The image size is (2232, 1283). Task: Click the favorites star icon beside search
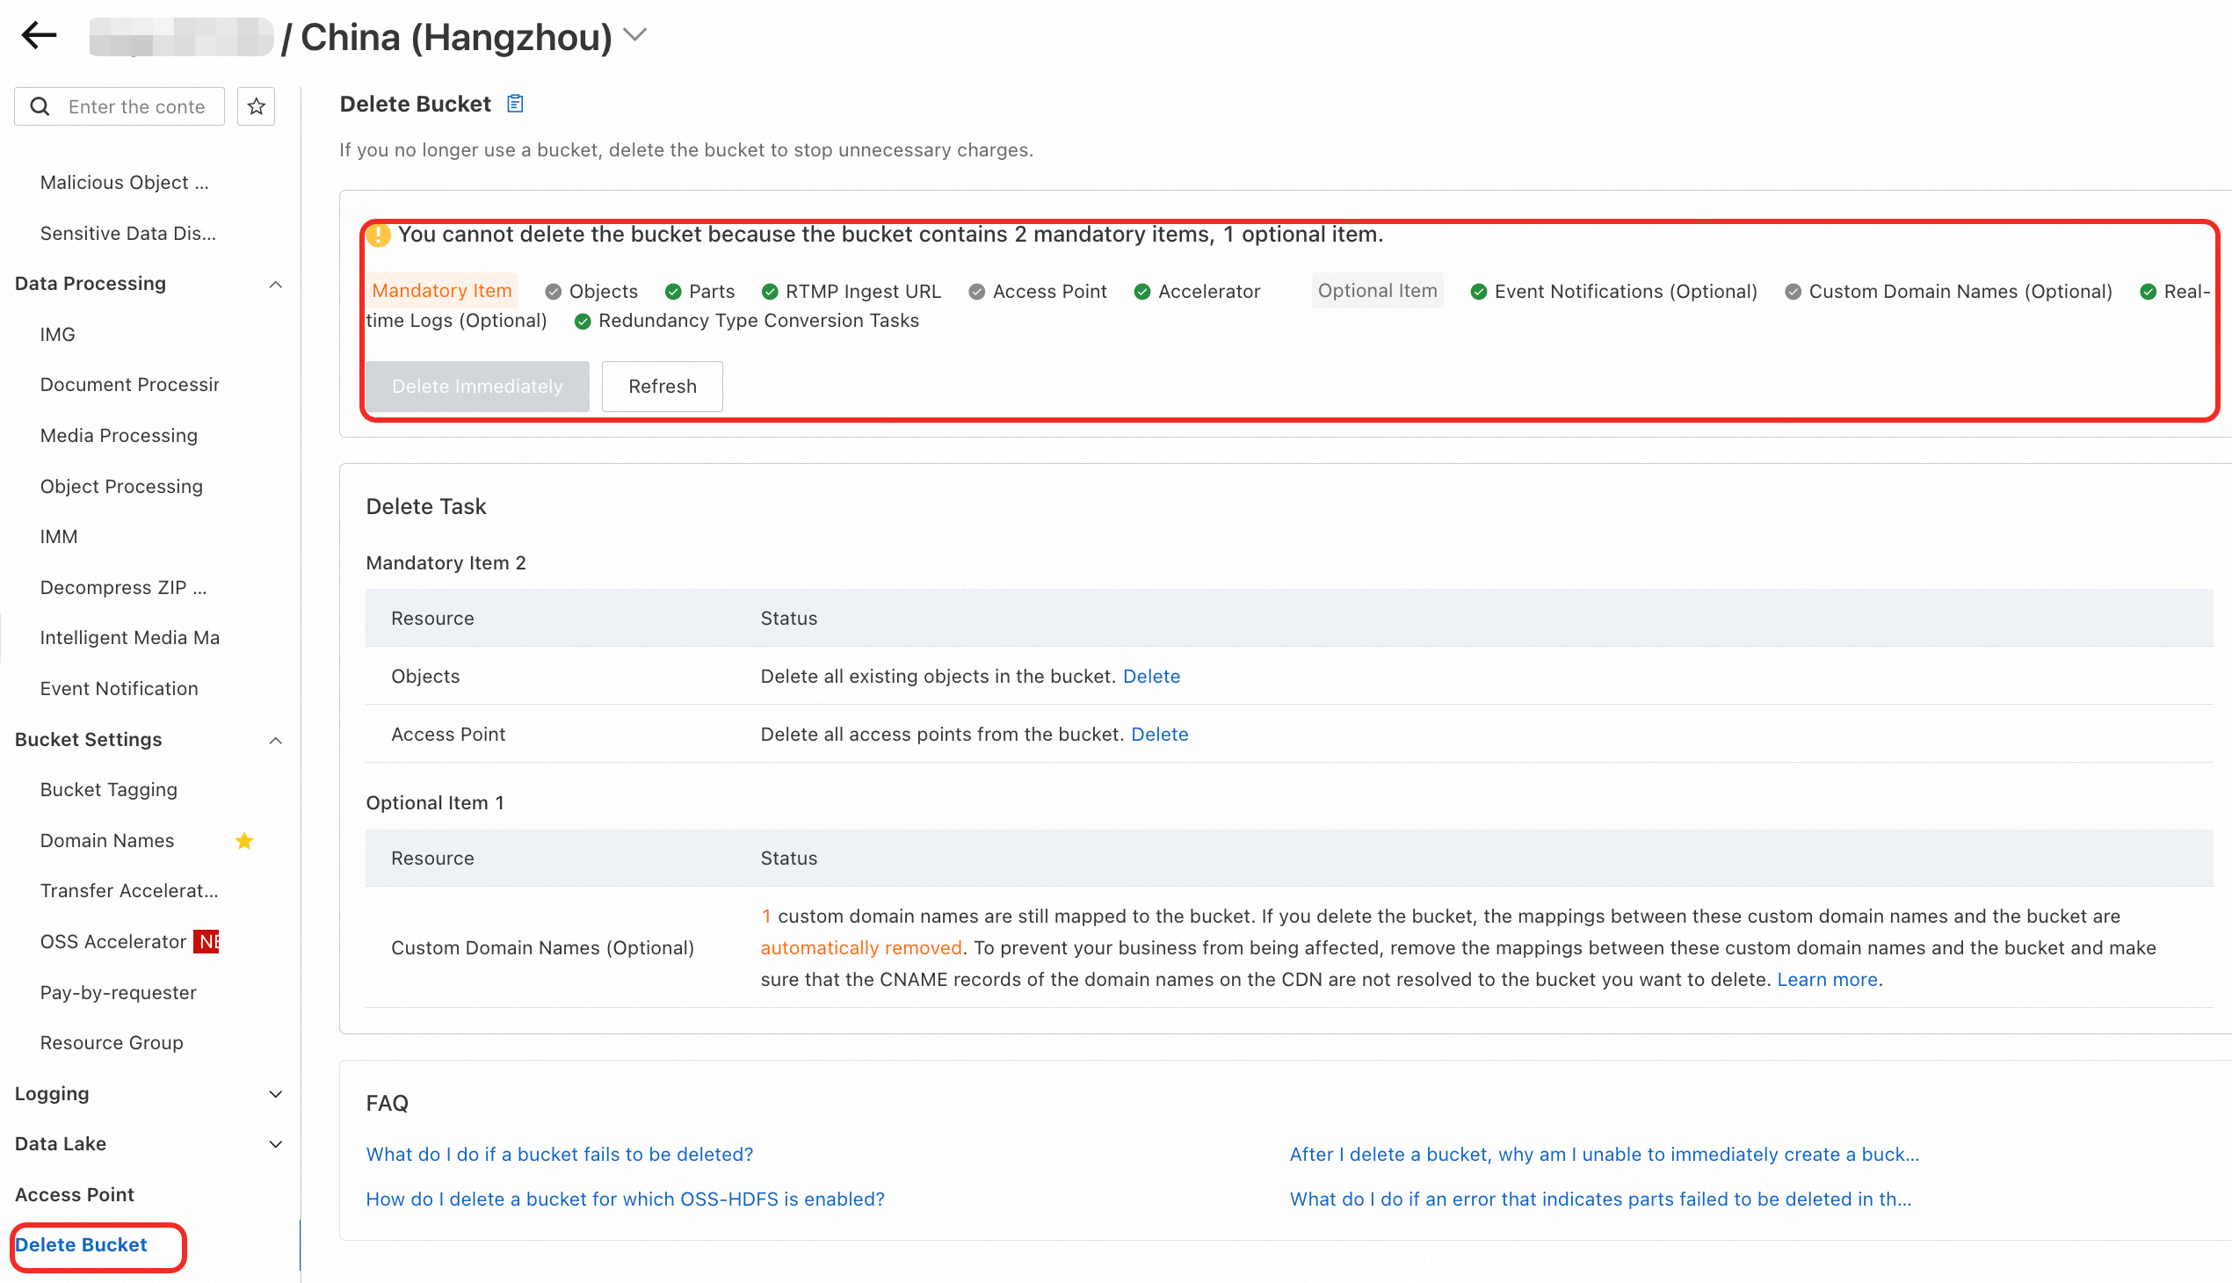[257, 106]
